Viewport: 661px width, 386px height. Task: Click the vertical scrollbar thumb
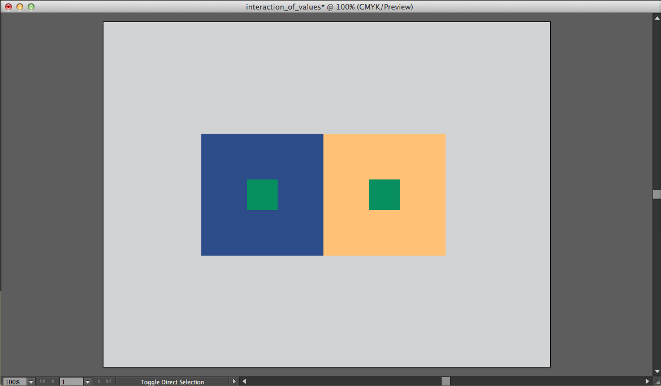click(x=656, y=194)
